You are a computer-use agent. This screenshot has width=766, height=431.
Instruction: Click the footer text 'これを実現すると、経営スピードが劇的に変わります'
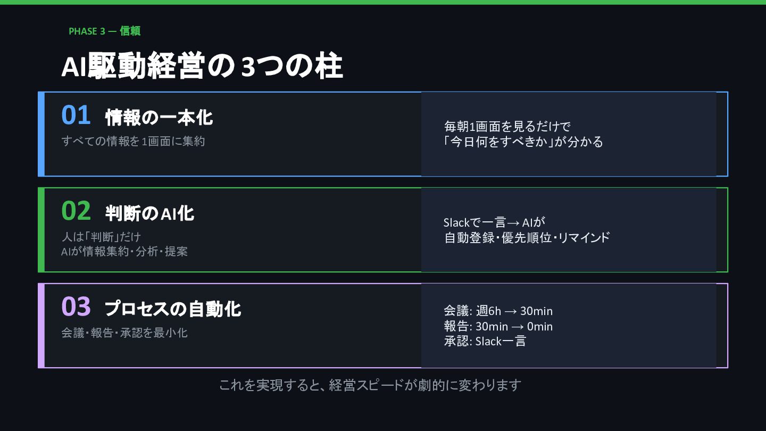[x=370, y=385]
